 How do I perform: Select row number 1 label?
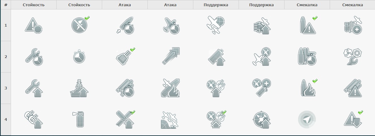click(5, 25)
